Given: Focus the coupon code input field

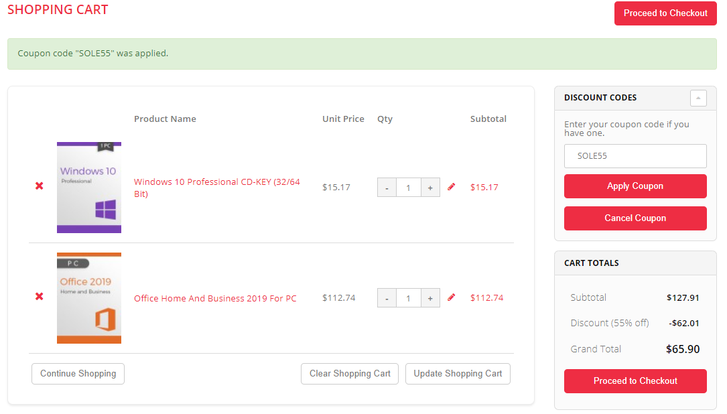Looking at the screenshot, I should 635,156.
